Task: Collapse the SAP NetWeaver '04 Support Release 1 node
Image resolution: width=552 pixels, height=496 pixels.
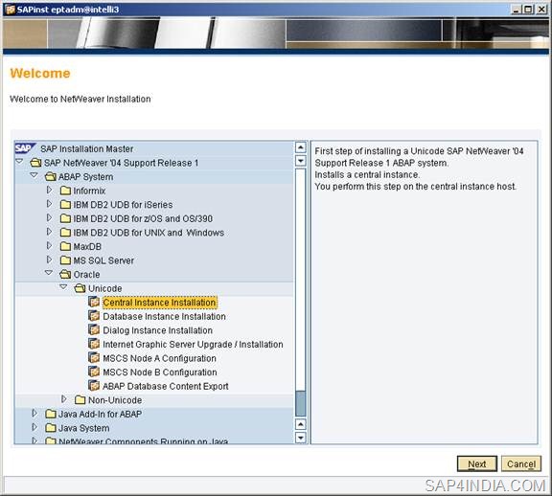Action: click(20, 162)
